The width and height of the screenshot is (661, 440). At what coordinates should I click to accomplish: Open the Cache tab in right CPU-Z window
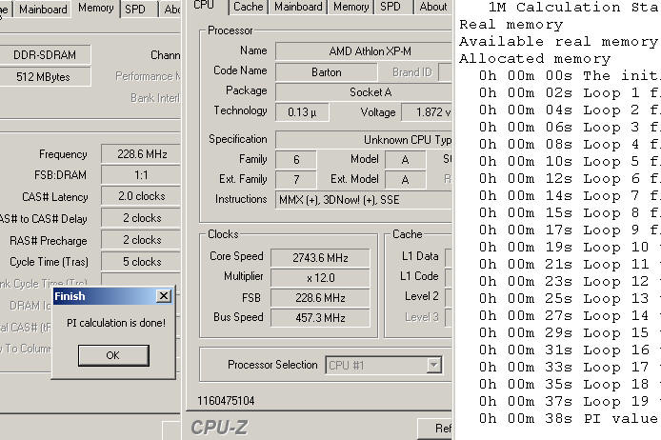click(x=248, y=7)
